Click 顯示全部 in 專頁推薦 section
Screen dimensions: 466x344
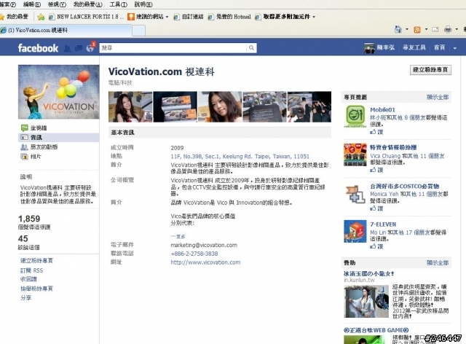(x=438, y=97)
